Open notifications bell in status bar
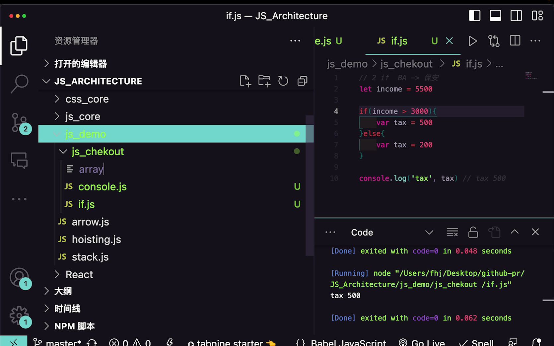The height and width of the screenshot is (346, 554). (x=536, y=342)
